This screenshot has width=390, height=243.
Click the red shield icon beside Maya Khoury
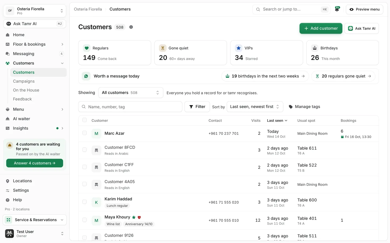click(x=139, y=217)
